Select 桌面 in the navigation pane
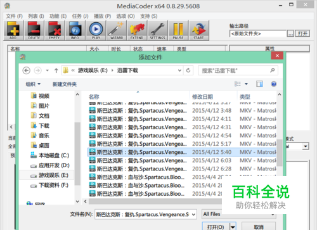317x230 pixels. point(40,145)
